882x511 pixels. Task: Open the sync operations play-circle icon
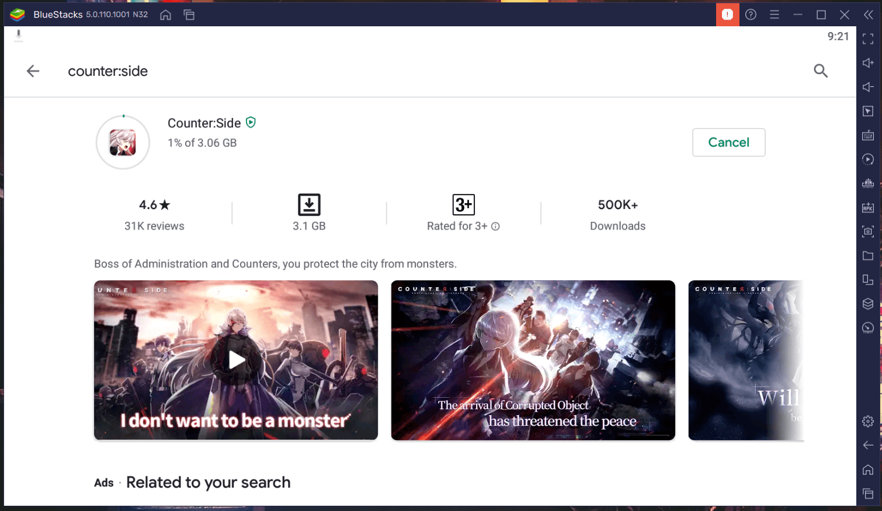point(868,159)
